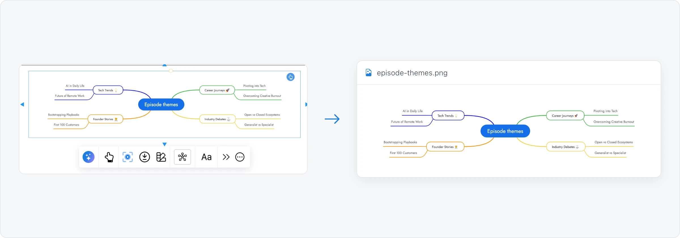This screenshot has height=238, width=680.
Task: Click the blue focus capture icon
Action: pos(127,157)
